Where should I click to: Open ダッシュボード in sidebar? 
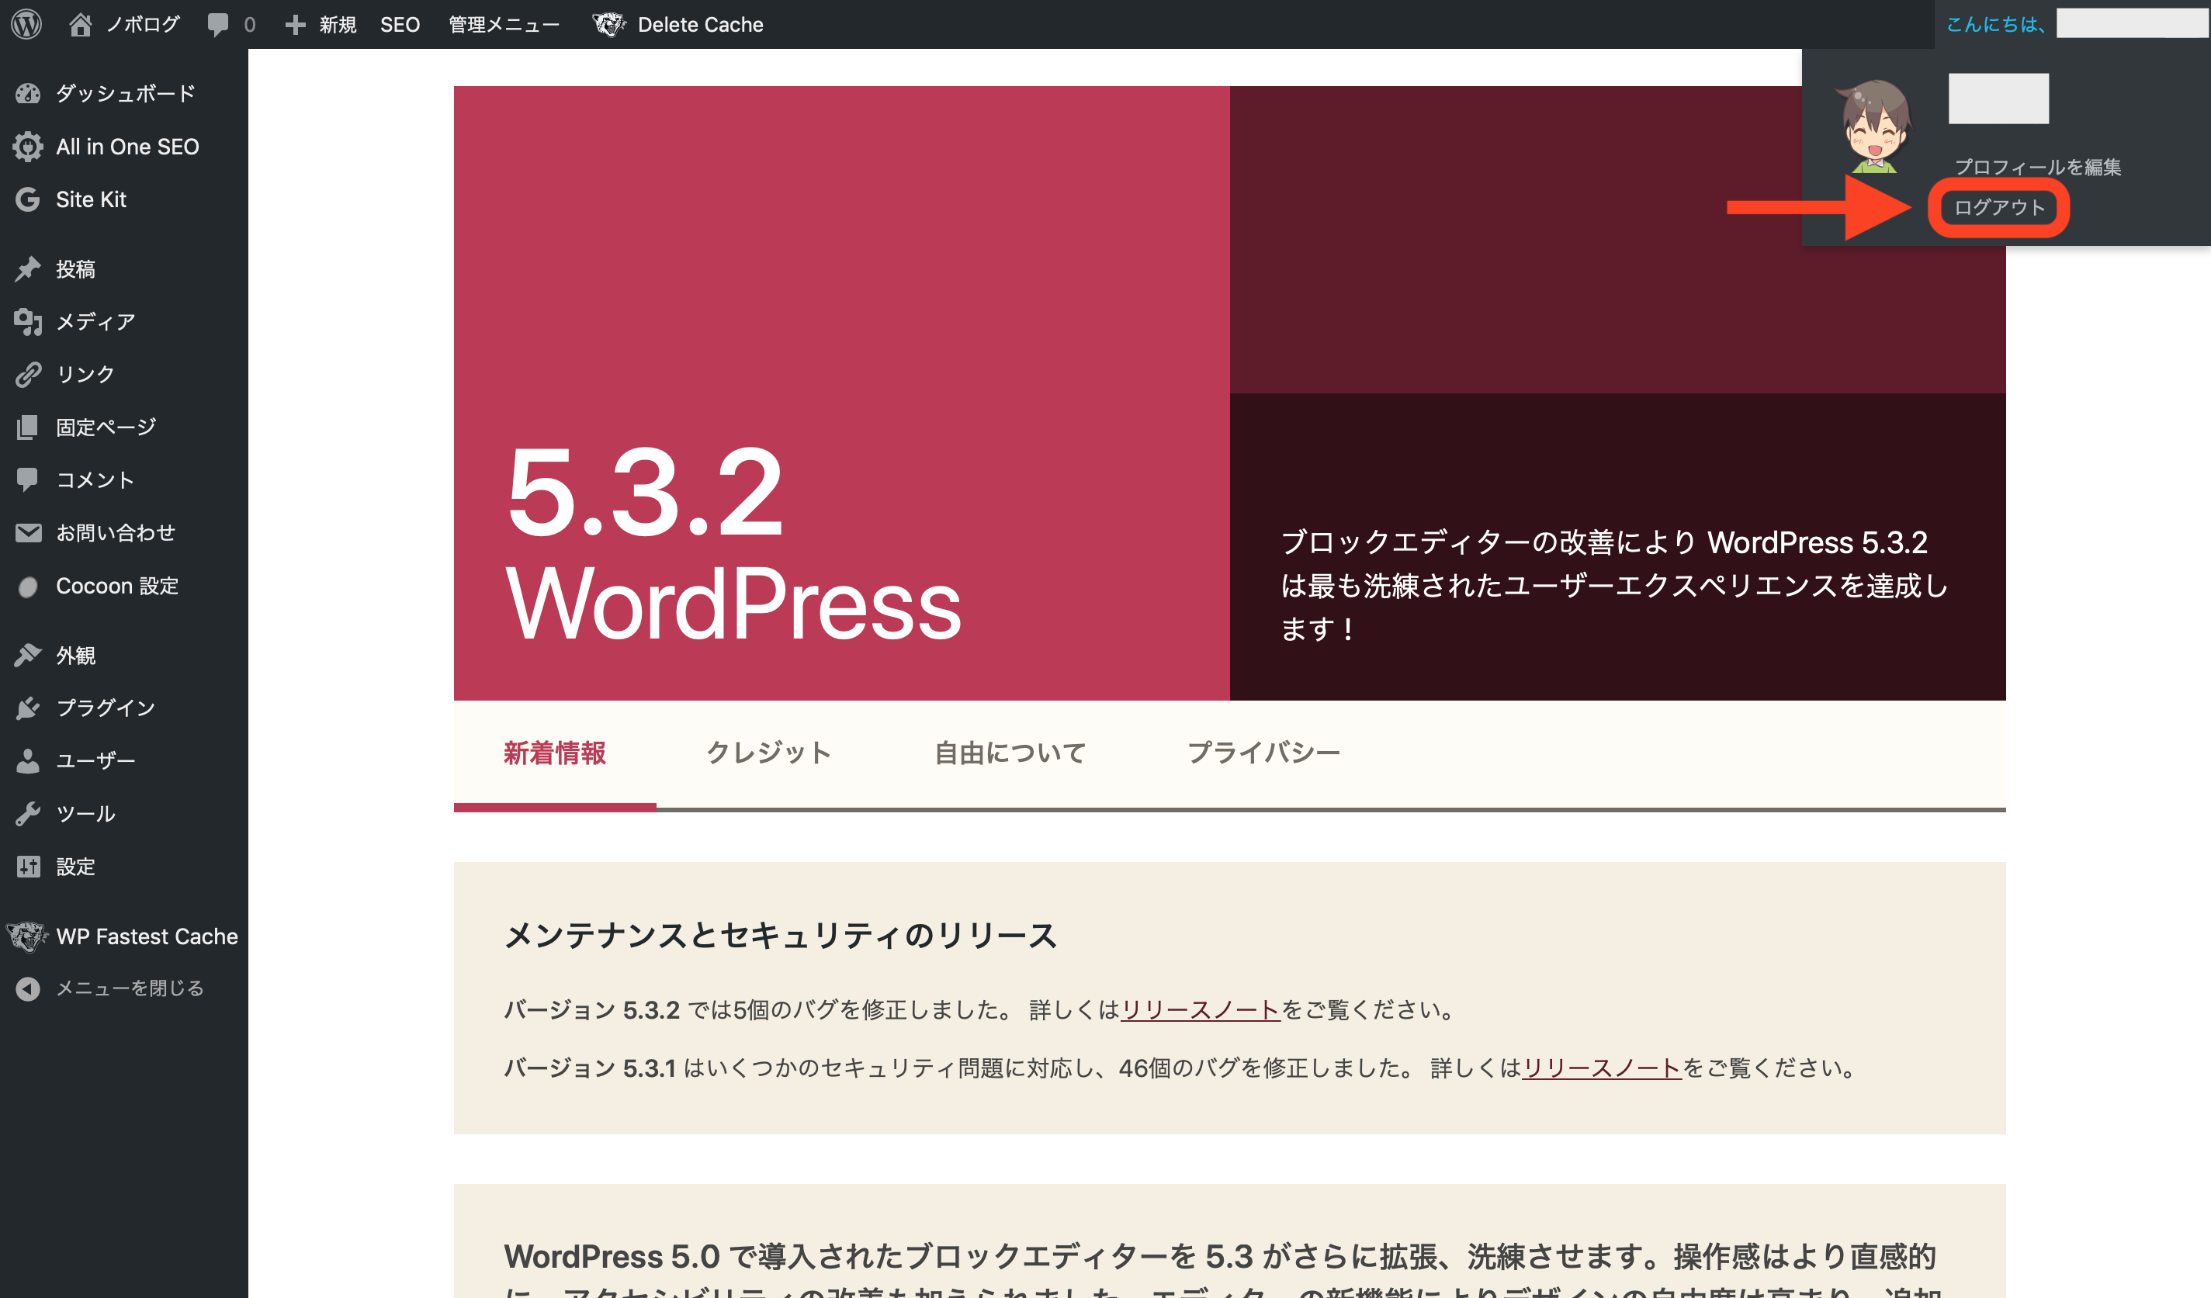tap(126, 93)
